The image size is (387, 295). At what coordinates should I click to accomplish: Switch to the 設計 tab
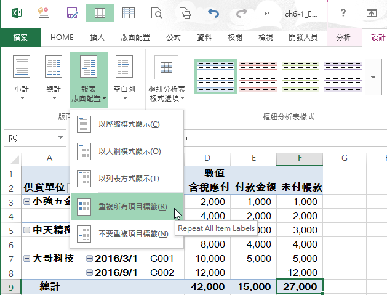click(x=378, y=38)
